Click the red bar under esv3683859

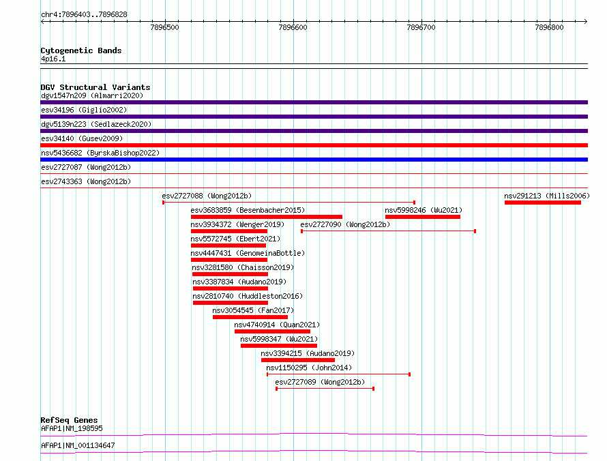[x=267, y=217]
